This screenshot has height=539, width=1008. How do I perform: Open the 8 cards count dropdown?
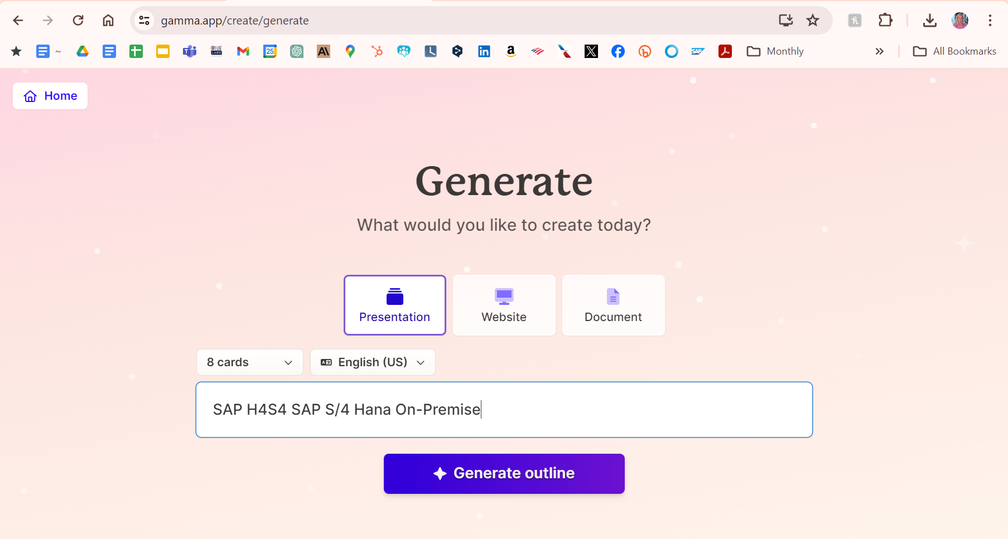coord(249,362)
